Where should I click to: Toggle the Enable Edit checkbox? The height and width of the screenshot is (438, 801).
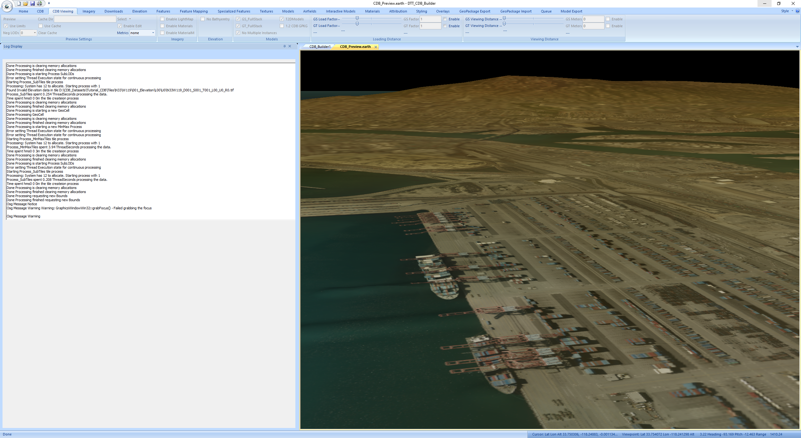click(120, 26)
